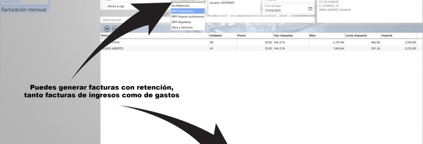This screenshot has width=423, height=144.
Task: Select 'Facturas' sidebar entry
Action: coord(25,2)
